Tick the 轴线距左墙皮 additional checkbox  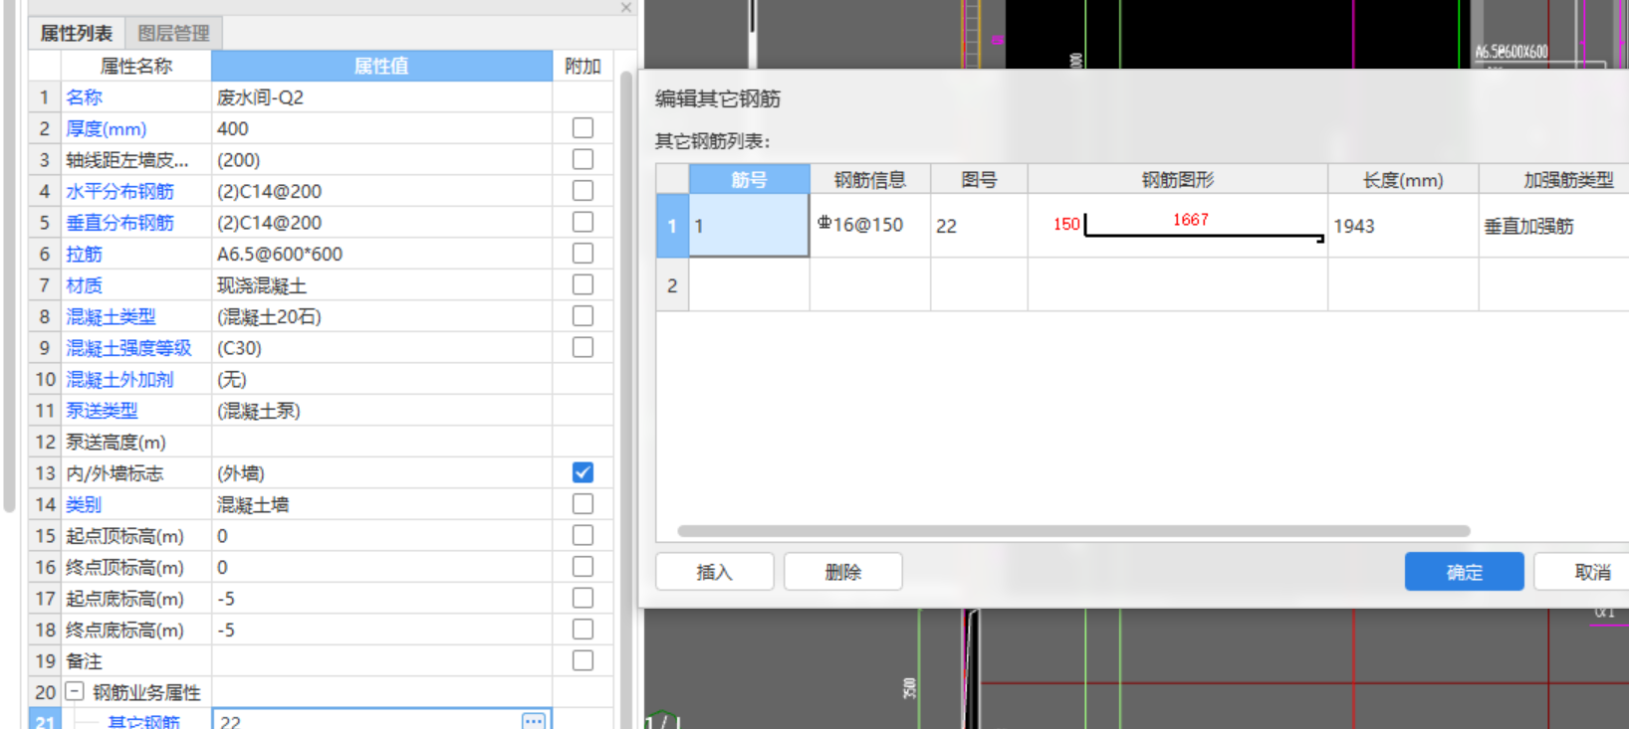[582, 159]
